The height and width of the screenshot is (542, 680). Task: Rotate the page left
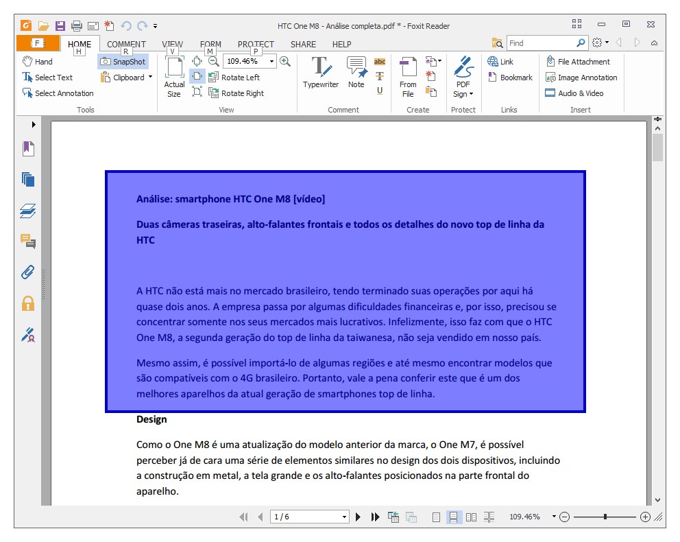[234, 78]
